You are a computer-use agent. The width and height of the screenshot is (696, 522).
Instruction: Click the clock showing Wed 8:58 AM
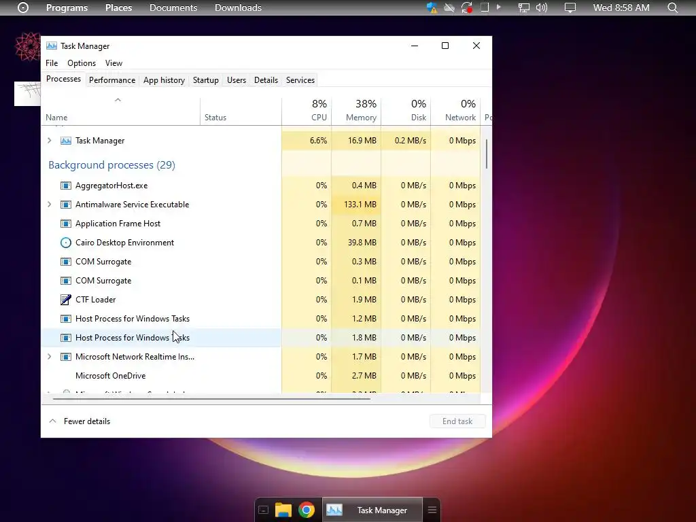pos(621,7)
